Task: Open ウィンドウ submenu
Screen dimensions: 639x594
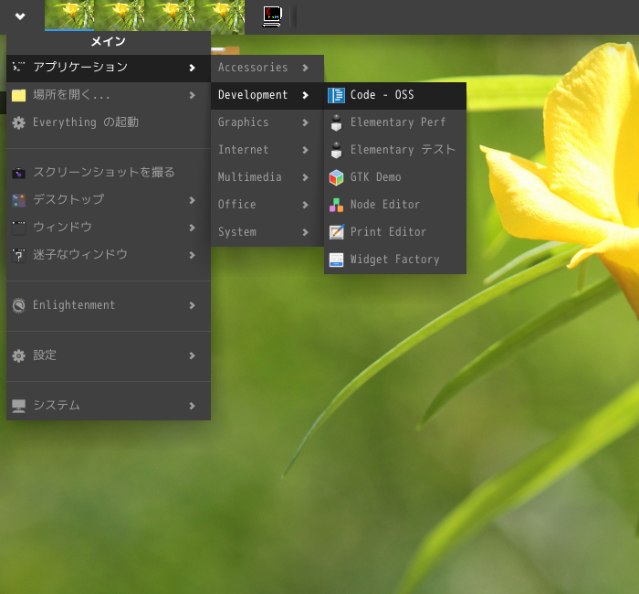Action: (109, 228)
